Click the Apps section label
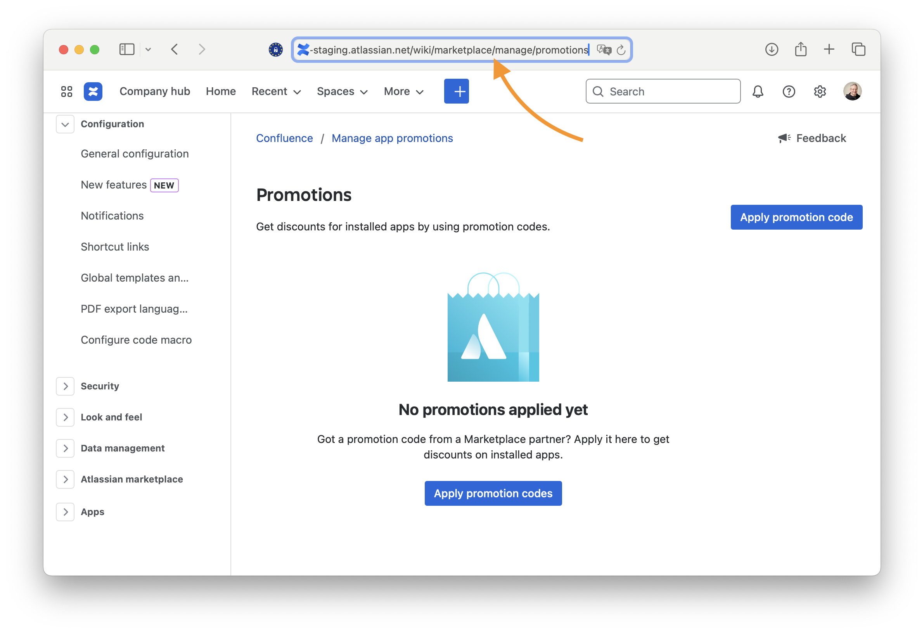Screen dimensions: 924x633 coord(92,512)
